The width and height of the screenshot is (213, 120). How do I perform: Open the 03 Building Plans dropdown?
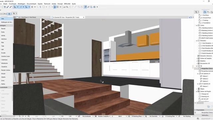tap(137, 116)
